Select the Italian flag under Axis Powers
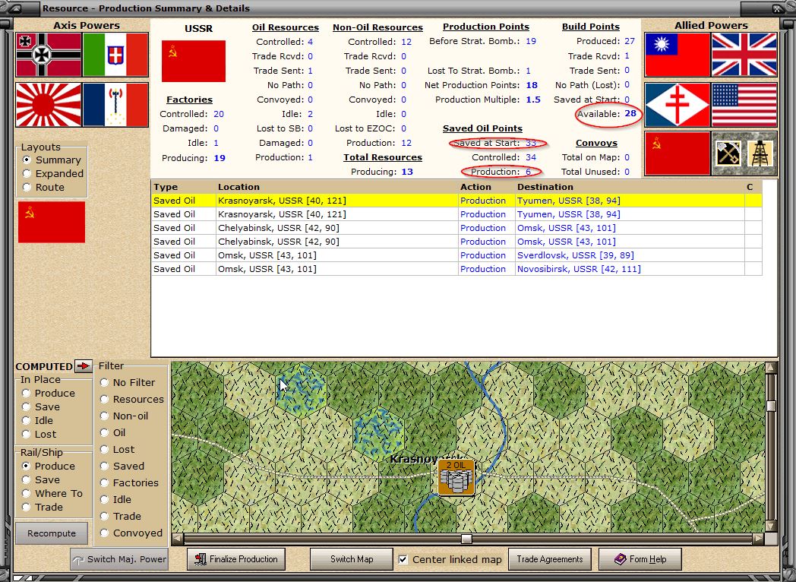Screen dimensions: 796x582 point(115,55)
